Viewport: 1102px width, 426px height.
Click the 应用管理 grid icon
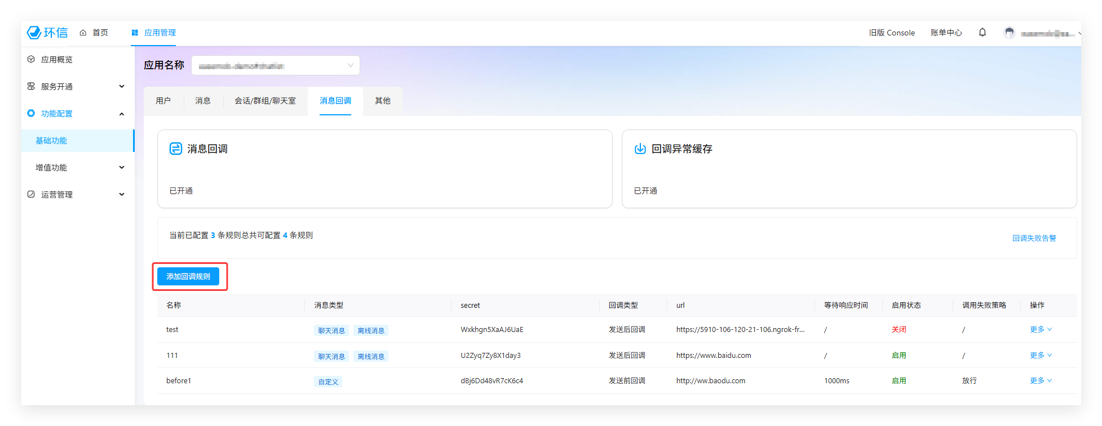(135, 33)
